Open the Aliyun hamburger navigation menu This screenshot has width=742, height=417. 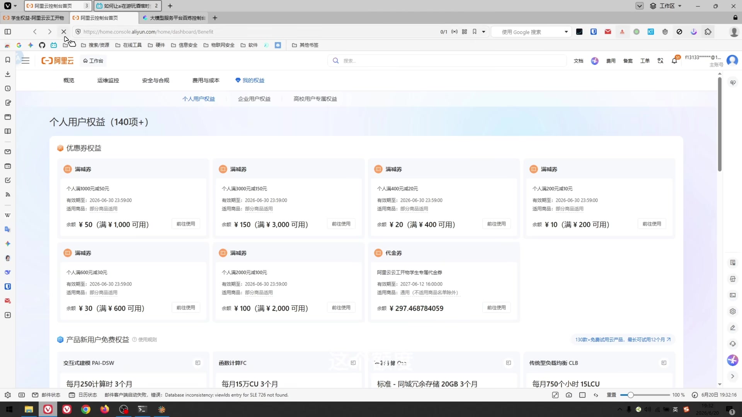click(26, 61)
